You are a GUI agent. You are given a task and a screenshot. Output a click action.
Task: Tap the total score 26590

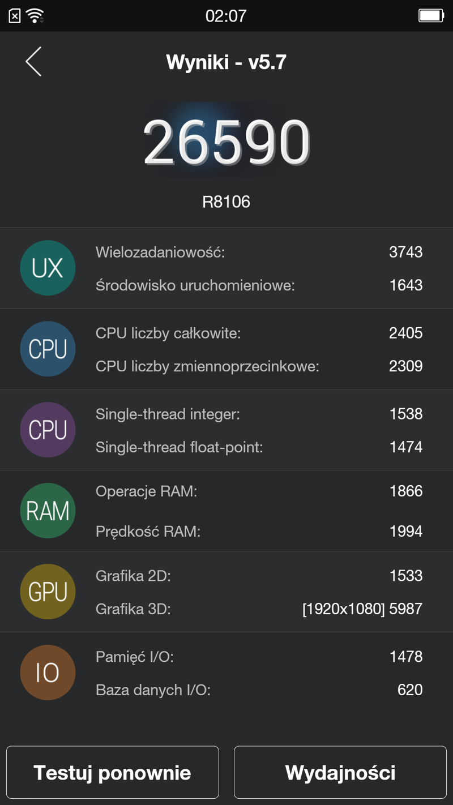(226, 143)
